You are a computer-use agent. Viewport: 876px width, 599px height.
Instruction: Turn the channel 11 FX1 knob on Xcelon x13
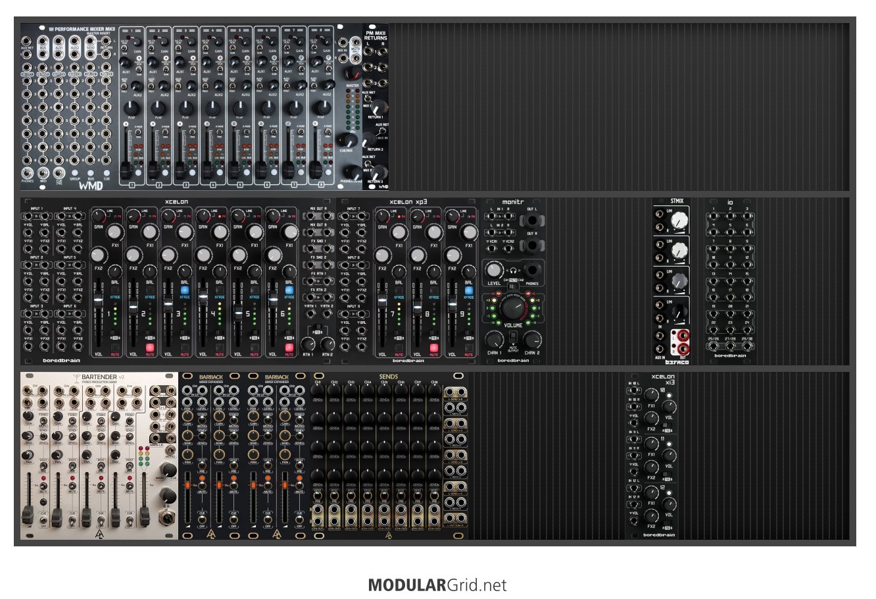click(x=652, y=444)
